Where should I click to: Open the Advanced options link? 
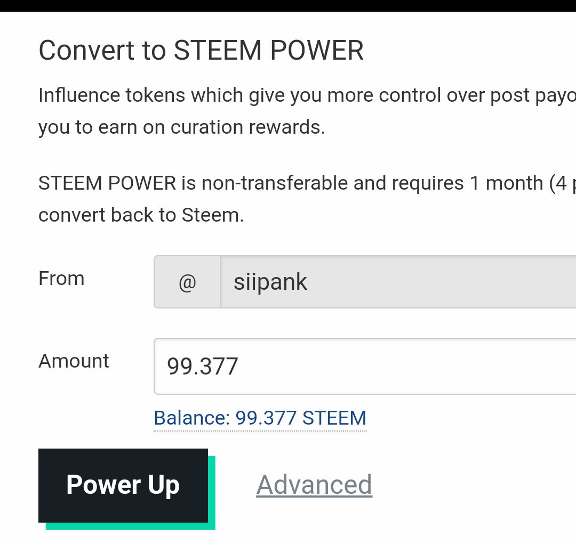click(x=314, y=485)
